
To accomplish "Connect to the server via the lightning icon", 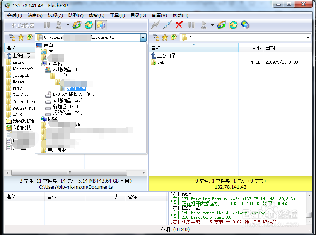I will (x=154, y=25).
